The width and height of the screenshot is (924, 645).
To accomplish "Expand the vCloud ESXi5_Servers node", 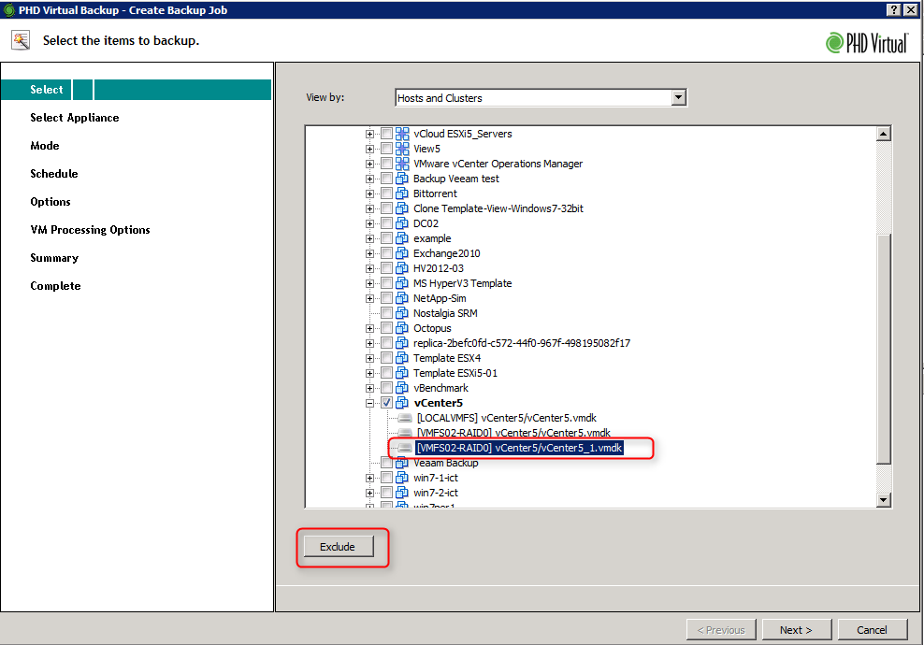I will coord(369,135).
